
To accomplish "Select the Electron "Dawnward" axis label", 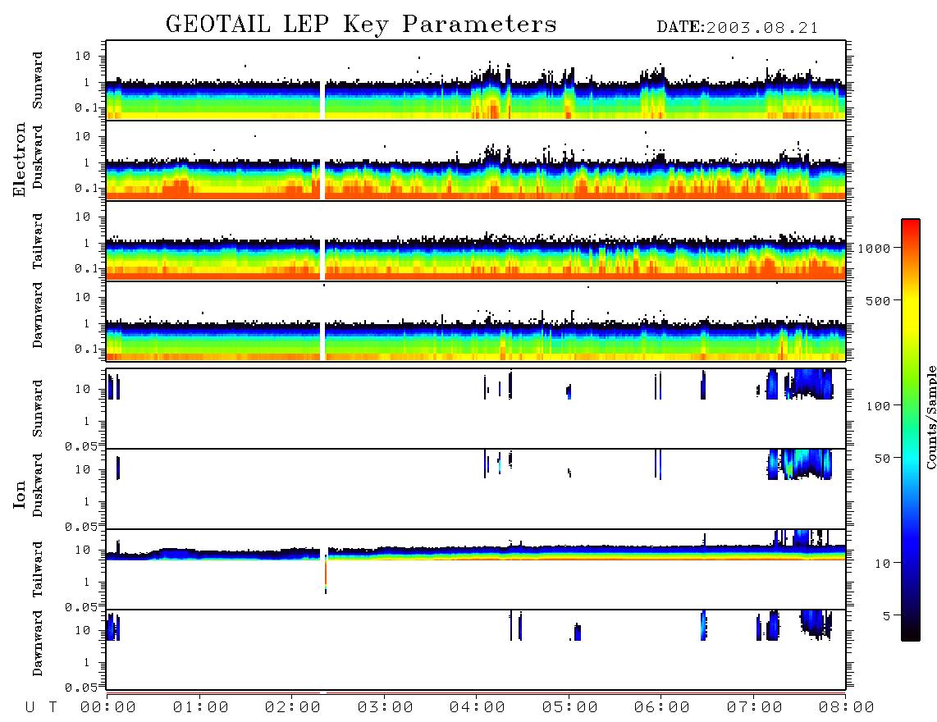I will pyautogui.click(x=38, y=316).
